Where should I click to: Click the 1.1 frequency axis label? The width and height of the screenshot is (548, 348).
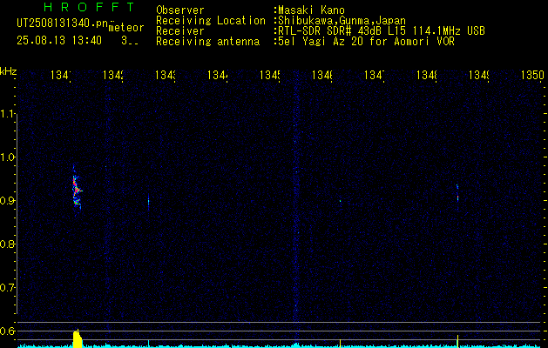click(x=7, y=114)
